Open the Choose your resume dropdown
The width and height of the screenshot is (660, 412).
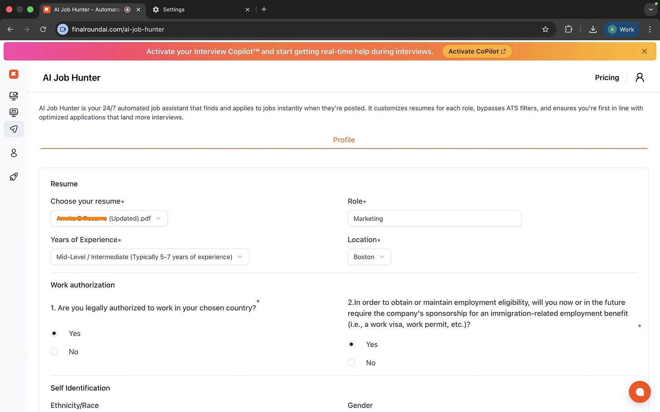click(x=109, y=218)
